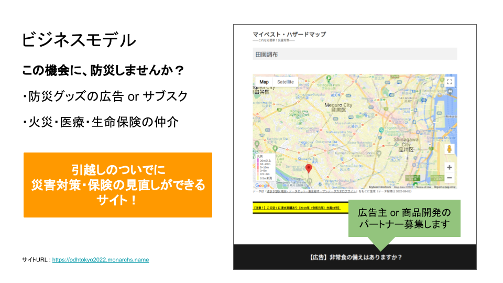Click the 0.5m未満 entry in the map legend
This screenshot has width=503, height=283.
(x=265, y=178)
